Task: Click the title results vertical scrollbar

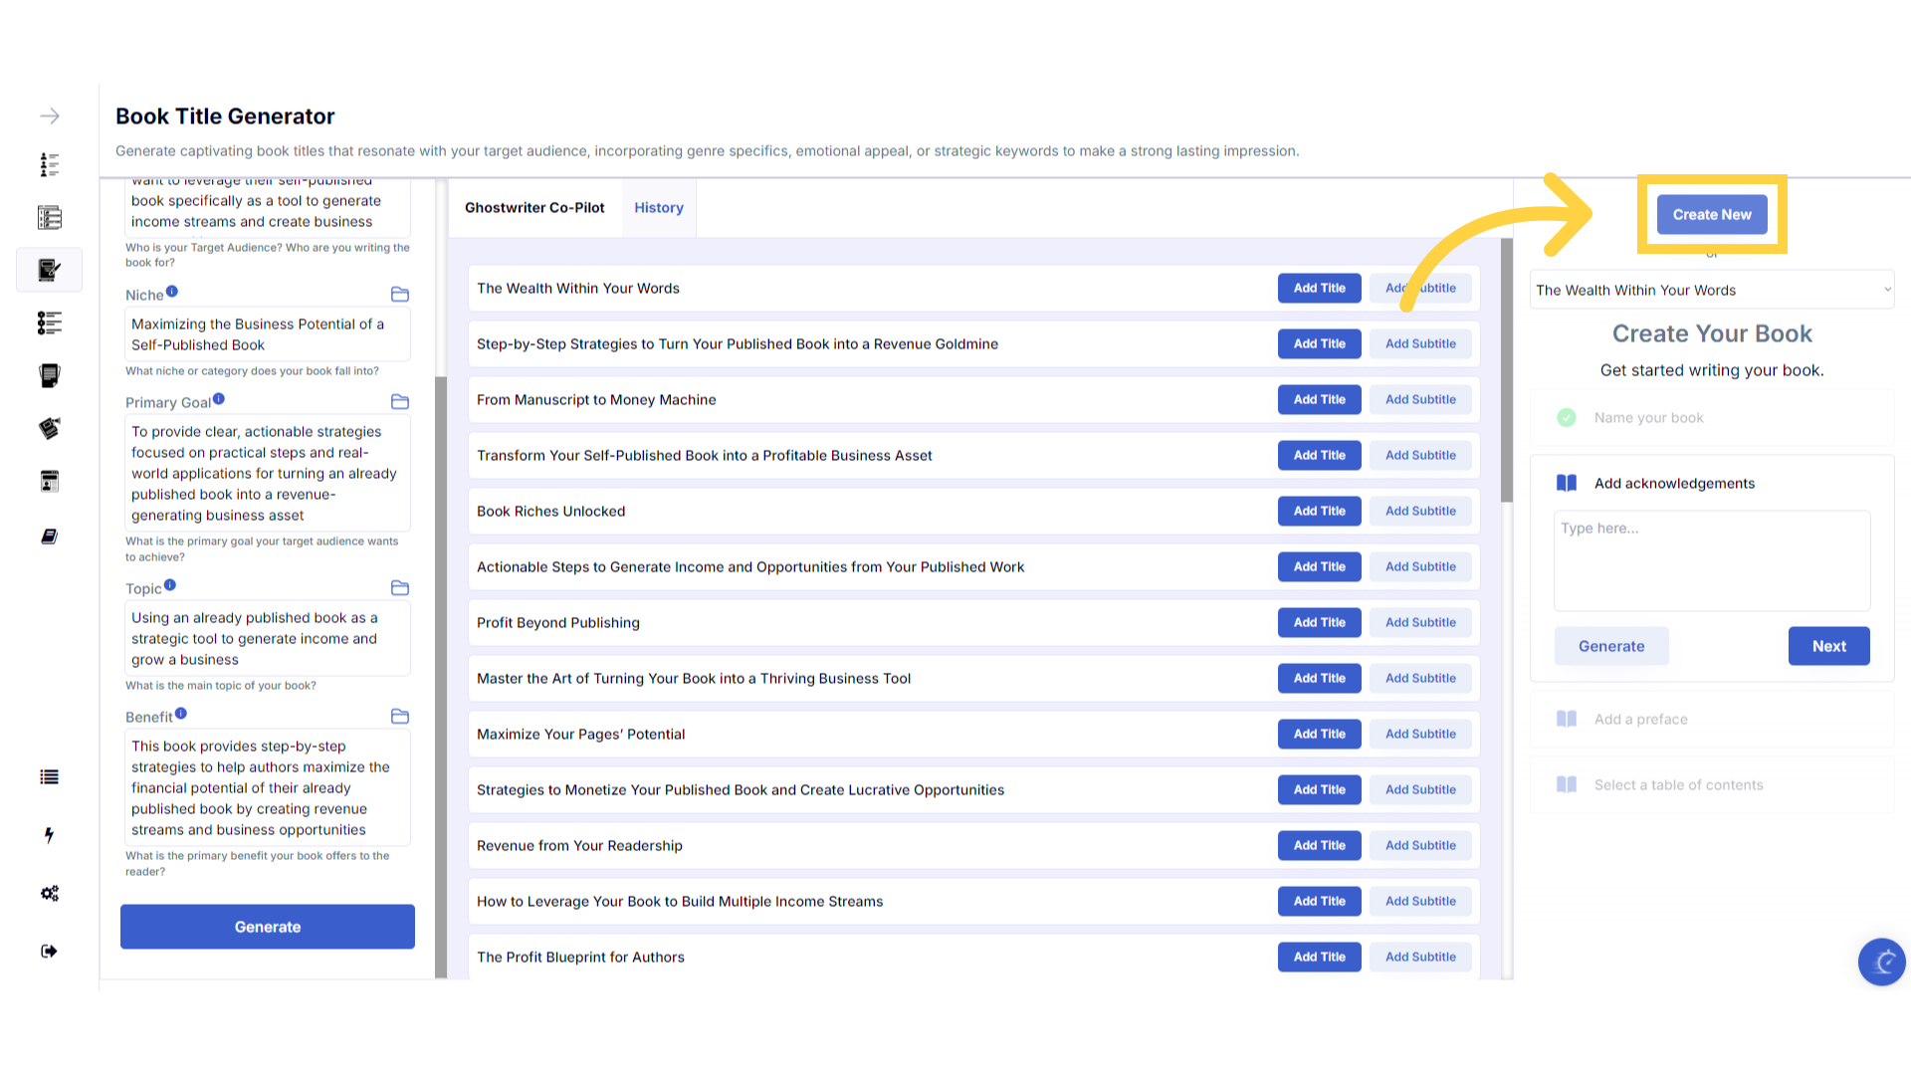Action: point(1507,368)
